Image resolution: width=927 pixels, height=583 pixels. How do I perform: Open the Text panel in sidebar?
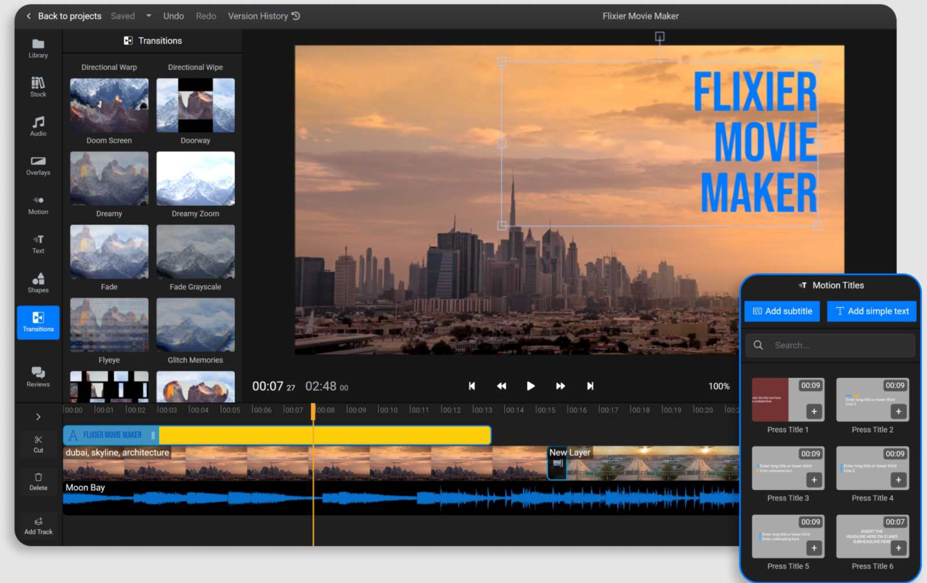coord(38,243)
